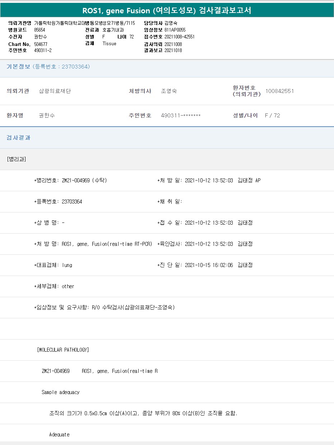Click the report title 'ROS1, gene Fusion (여의도성모) 검사결과보고서'

(167, 10)
